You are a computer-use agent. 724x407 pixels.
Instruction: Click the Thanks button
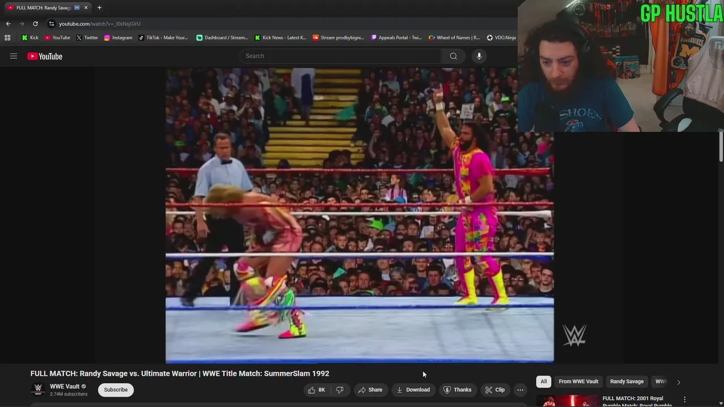tap(457, 389)
